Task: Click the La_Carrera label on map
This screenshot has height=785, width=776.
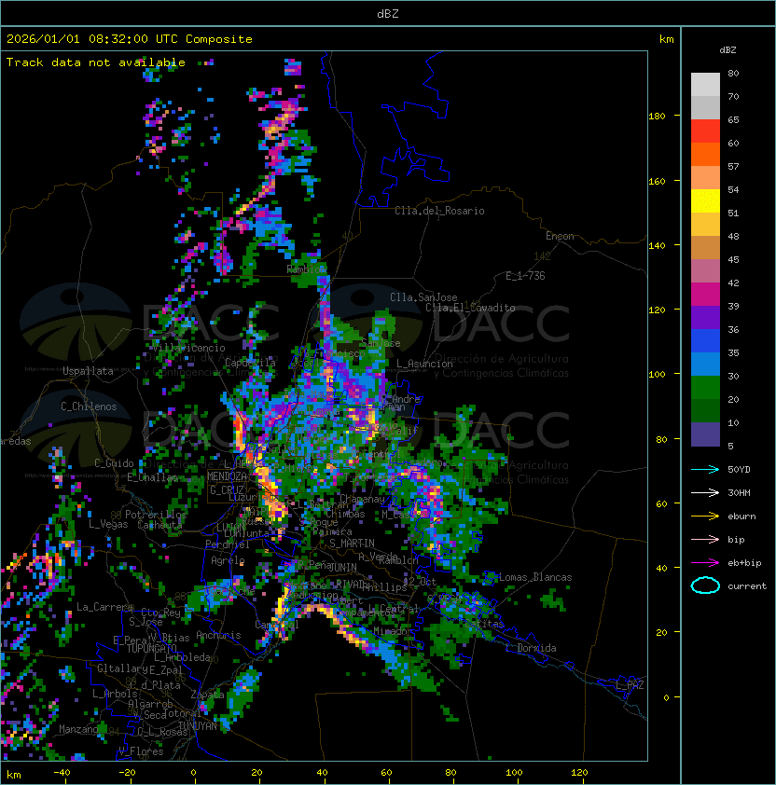Action: click(x=104, y=607)
